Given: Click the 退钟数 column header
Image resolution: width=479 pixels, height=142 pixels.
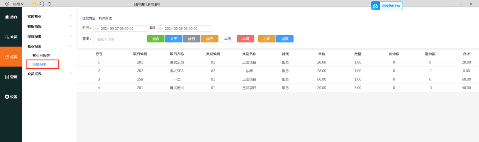Looking at the screenshot, I should [x=430, y=54].
